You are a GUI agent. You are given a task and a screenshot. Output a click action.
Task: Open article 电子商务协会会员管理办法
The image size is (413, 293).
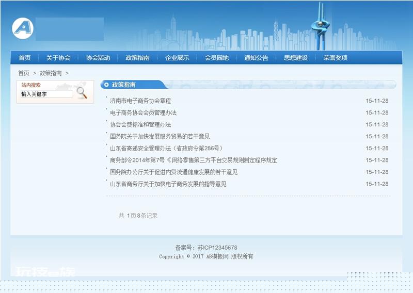(144, 112)
